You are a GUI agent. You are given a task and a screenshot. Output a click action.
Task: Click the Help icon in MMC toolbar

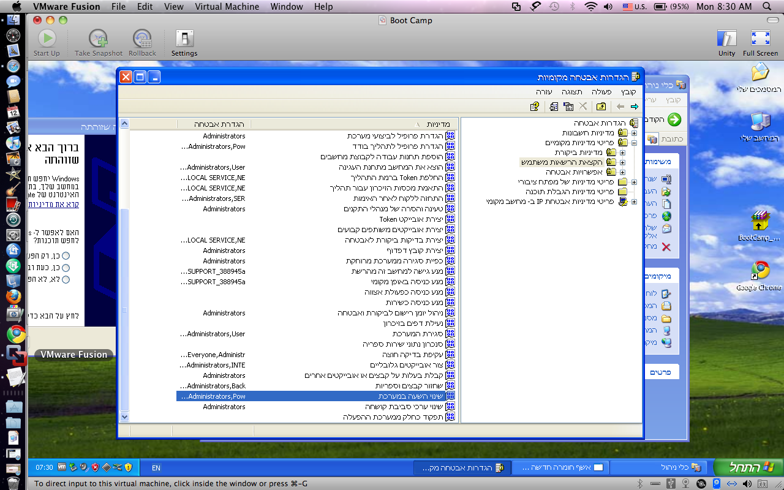click(x=535, y=107)
